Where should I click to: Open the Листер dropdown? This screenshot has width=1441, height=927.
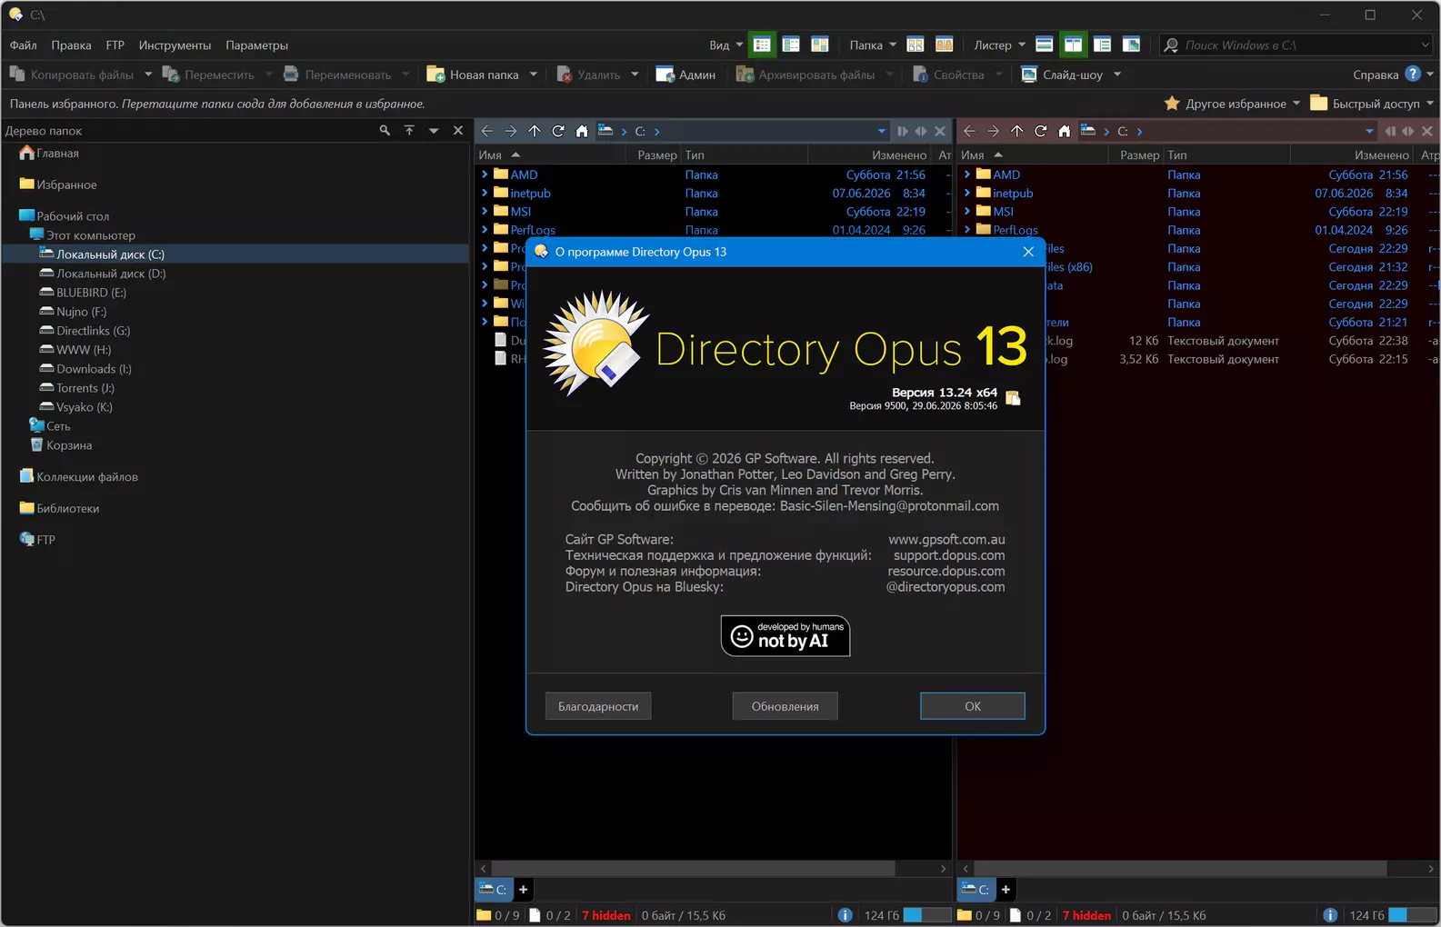(x=999, y=45)
